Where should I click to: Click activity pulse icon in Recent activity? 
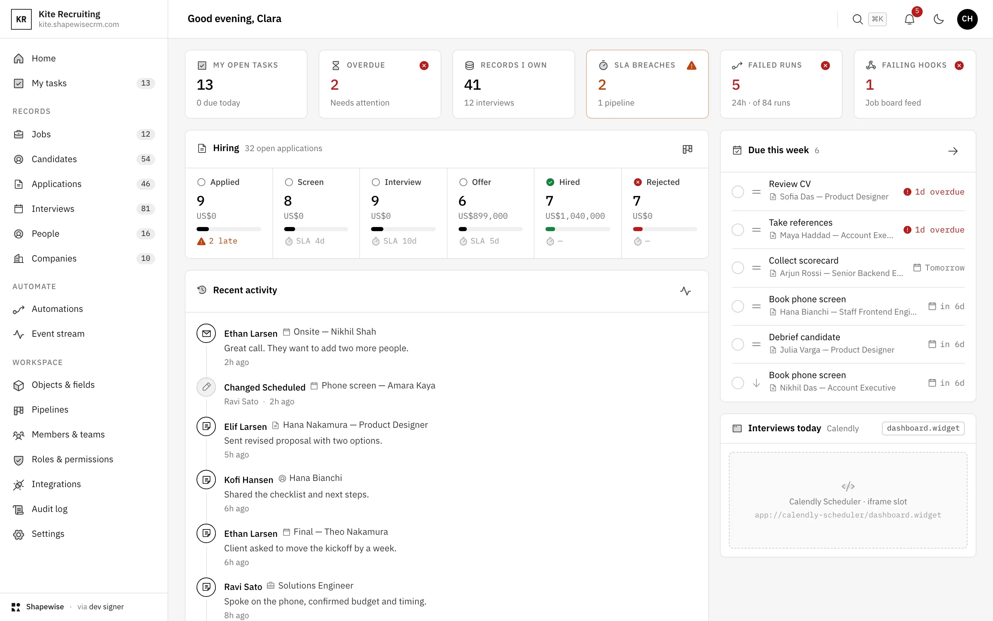pyautogui.click(x=685, y=291)
